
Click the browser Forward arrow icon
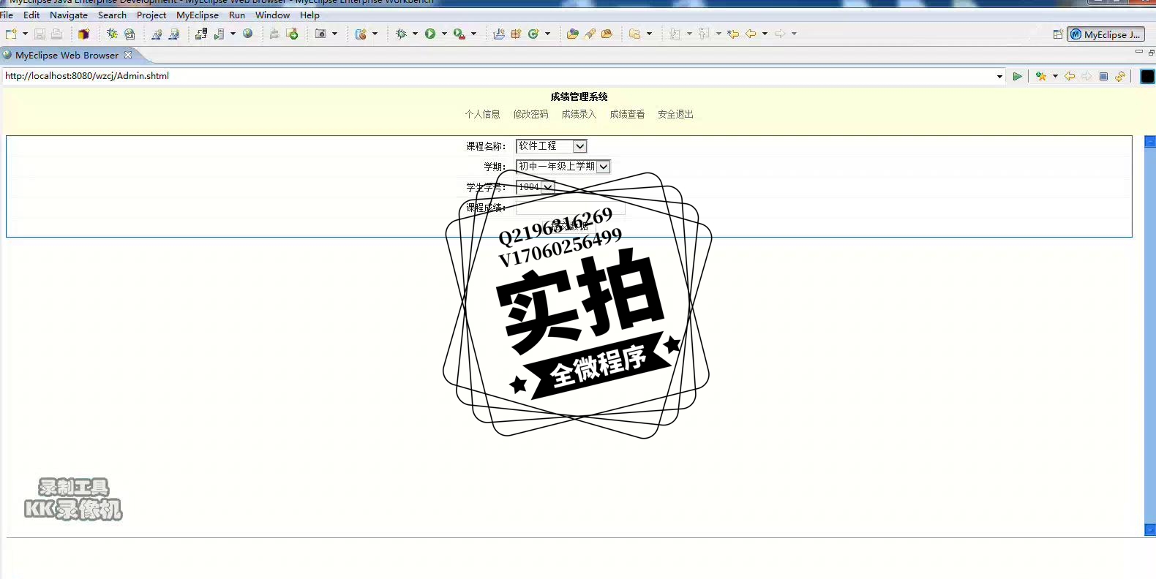click(1086, 76)
